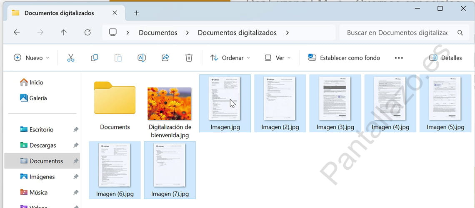Screen dimensions: 475x208
Task: Open the Nuevo dropdown menu
Action: click(32, 58)
